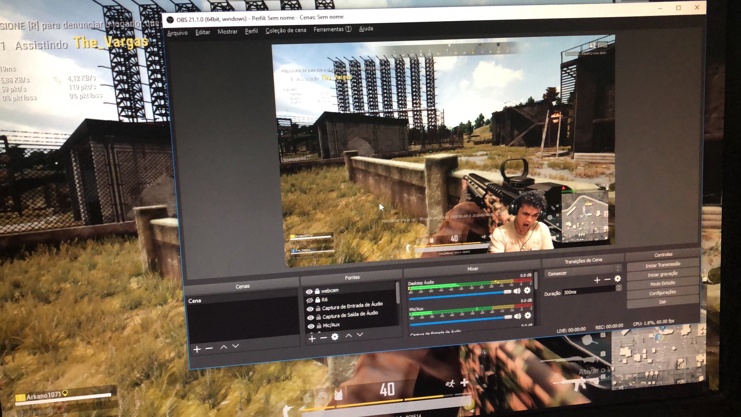Remove selected scene with minus icon
The width and height of the screenshot is (741, 417).
209,349
